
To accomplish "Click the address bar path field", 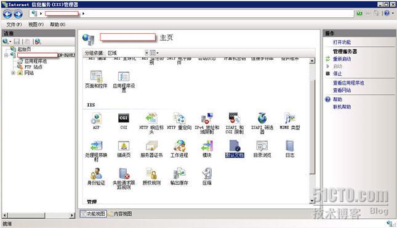I will click(191, 14).
